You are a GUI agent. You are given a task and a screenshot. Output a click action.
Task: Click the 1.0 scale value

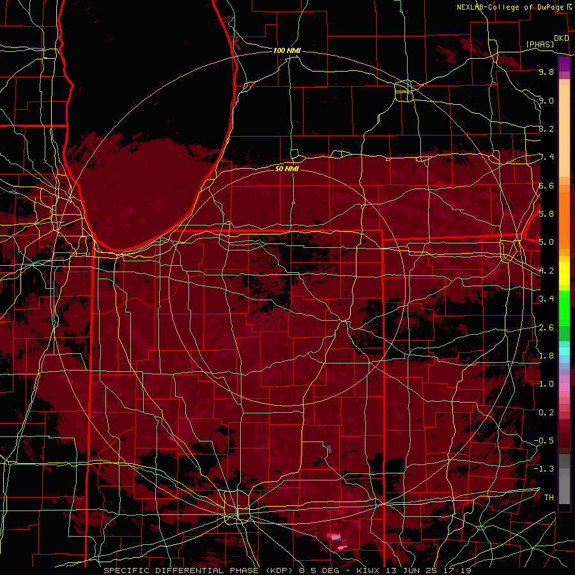coord(546,384)
